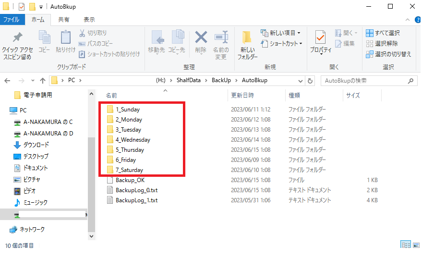
Task: Click Select All in the ribbon
Action: [x=383, y=33]
